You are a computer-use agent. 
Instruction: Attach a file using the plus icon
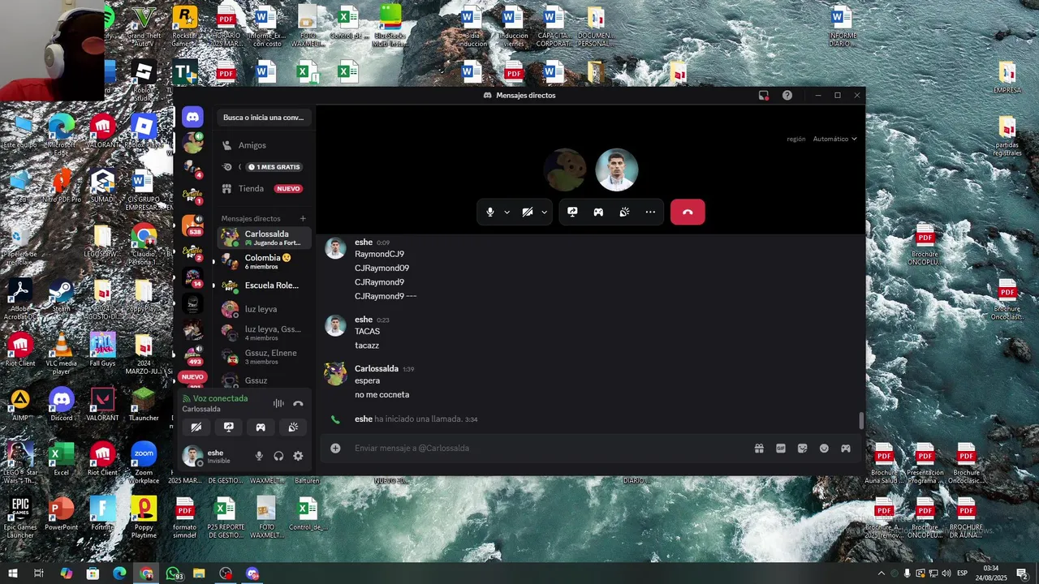335,448
